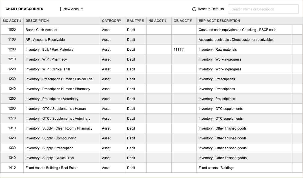This screenshot has height=178, width=303.
Task: Click the Debit cell for account 1260
Action: coord(131,109)
